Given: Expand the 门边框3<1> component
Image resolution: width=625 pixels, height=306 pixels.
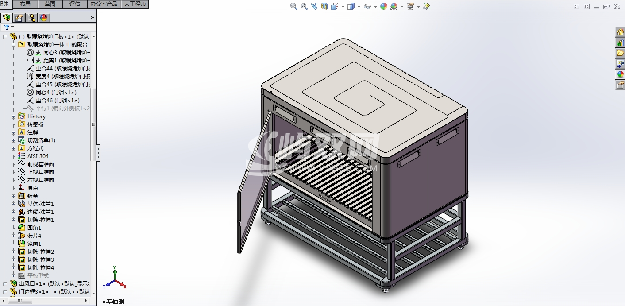Looking at the screenshot, I should coord(5,292).
